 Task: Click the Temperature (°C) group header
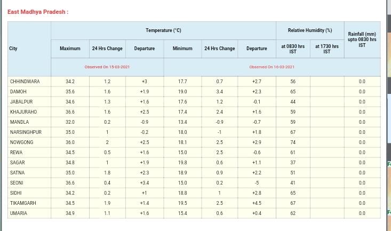point(163,30)
